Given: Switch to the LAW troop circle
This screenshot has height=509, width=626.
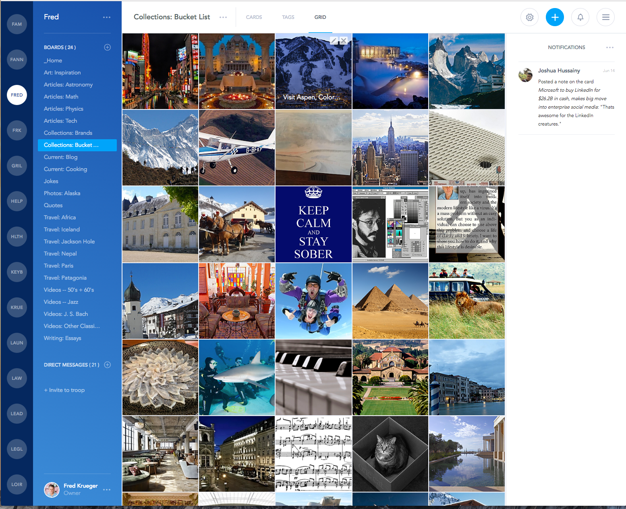Looking at the screenshot, I should click(17, 378).
